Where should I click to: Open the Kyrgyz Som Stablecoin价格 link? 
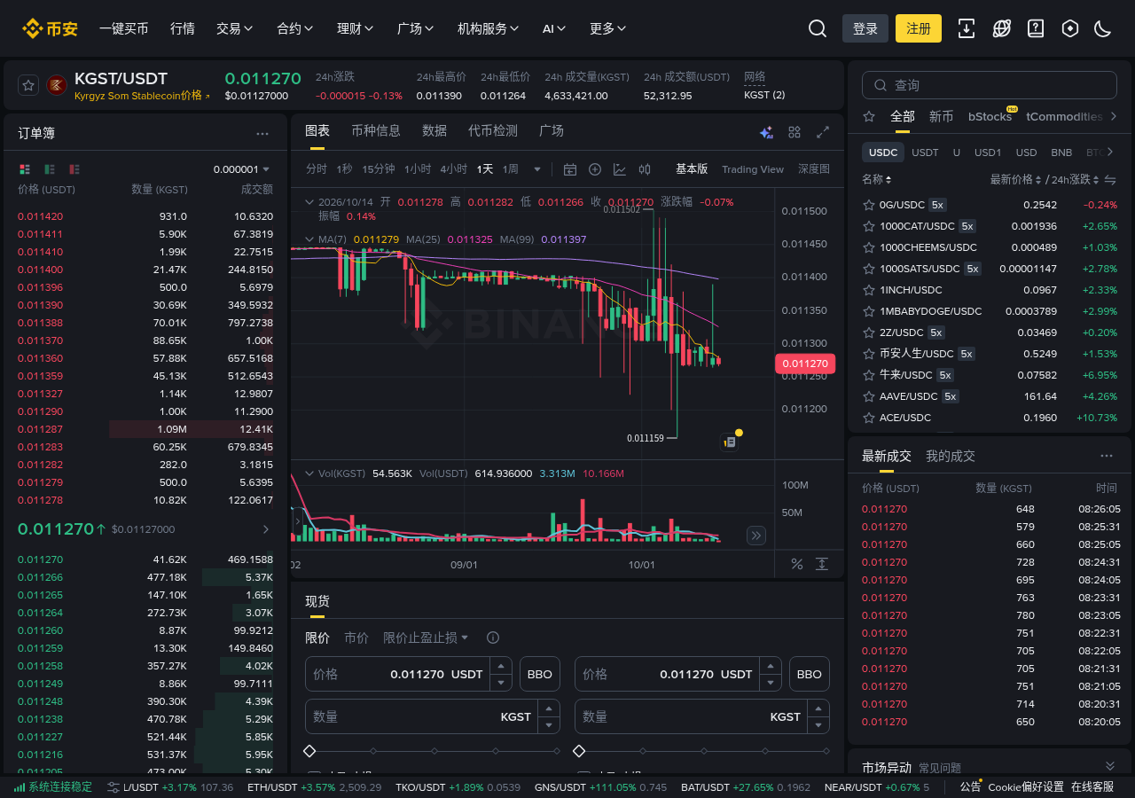pyautogui.click(x=142, y=96)
